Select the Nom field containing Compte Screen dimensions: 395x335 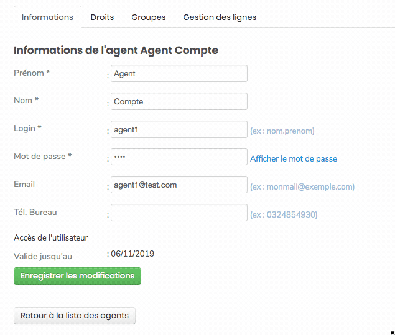point(179,101)
